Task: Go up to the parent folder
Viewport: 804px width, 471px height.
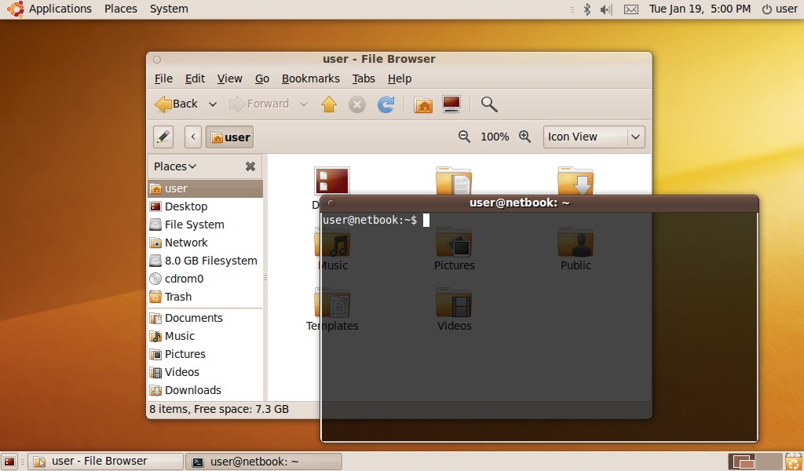Action: click(x=329, y=104)
